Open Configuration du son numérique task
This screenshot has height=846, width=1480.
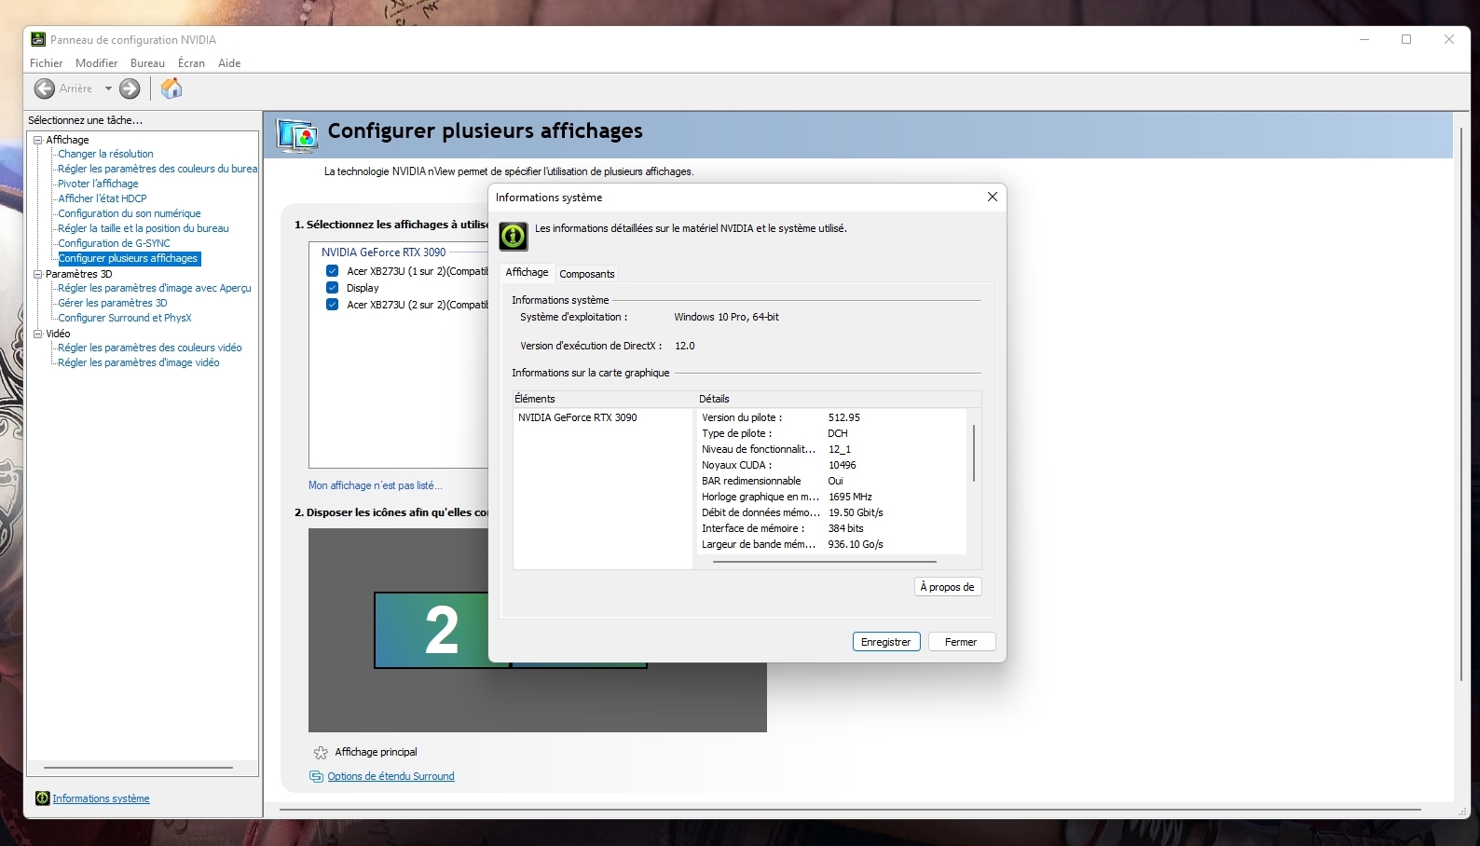(130, 213)
